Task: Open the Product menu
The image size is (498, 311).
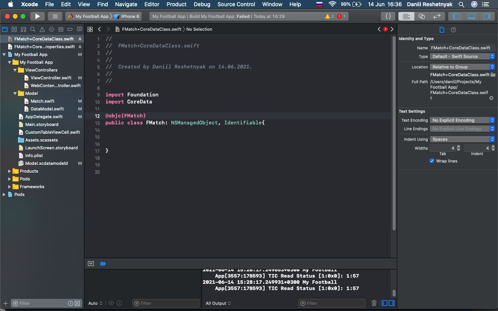Action: pyautogui.click(x=176, y=4)
